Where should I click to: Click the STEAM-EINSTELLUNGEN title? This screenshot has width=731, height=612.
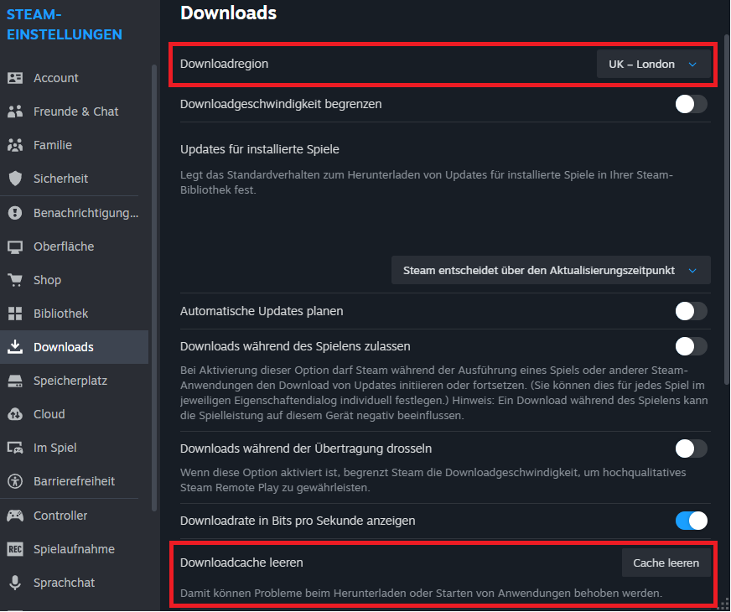point(65,24)
